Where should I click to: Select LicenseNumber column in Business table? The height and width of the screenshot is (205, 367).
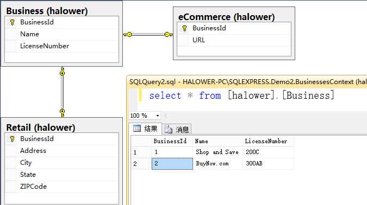62,46
